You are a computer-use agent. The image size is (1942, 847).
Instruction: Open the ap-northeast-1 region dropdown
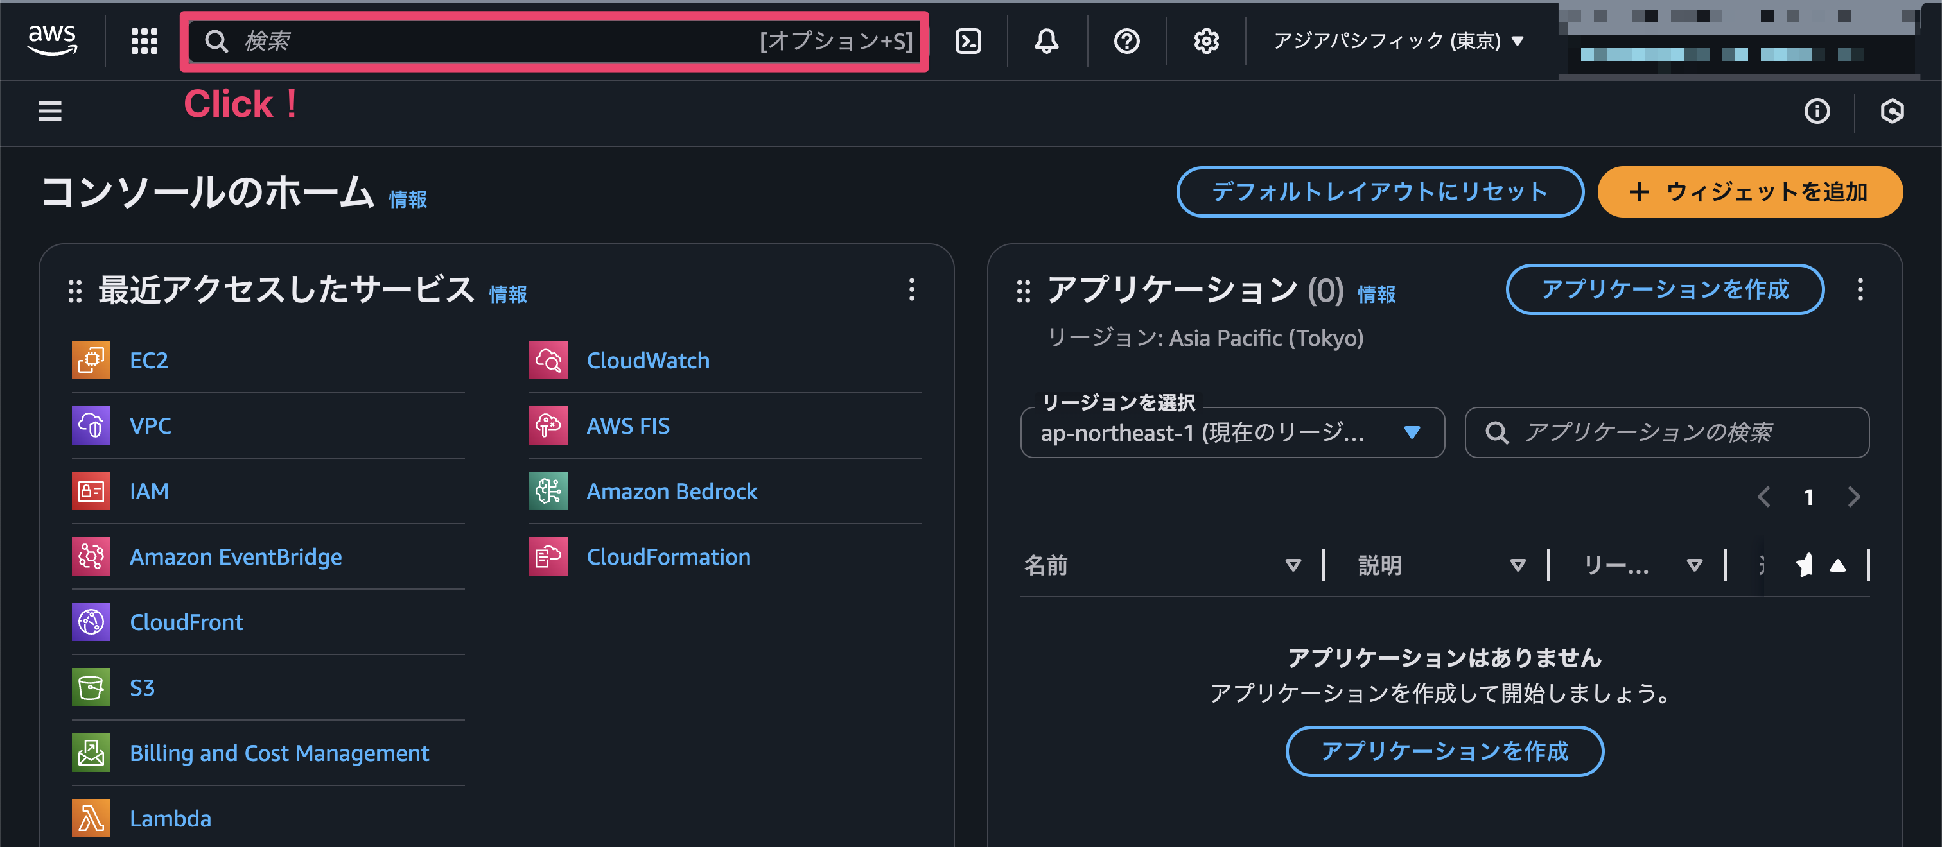[1232, 432]
